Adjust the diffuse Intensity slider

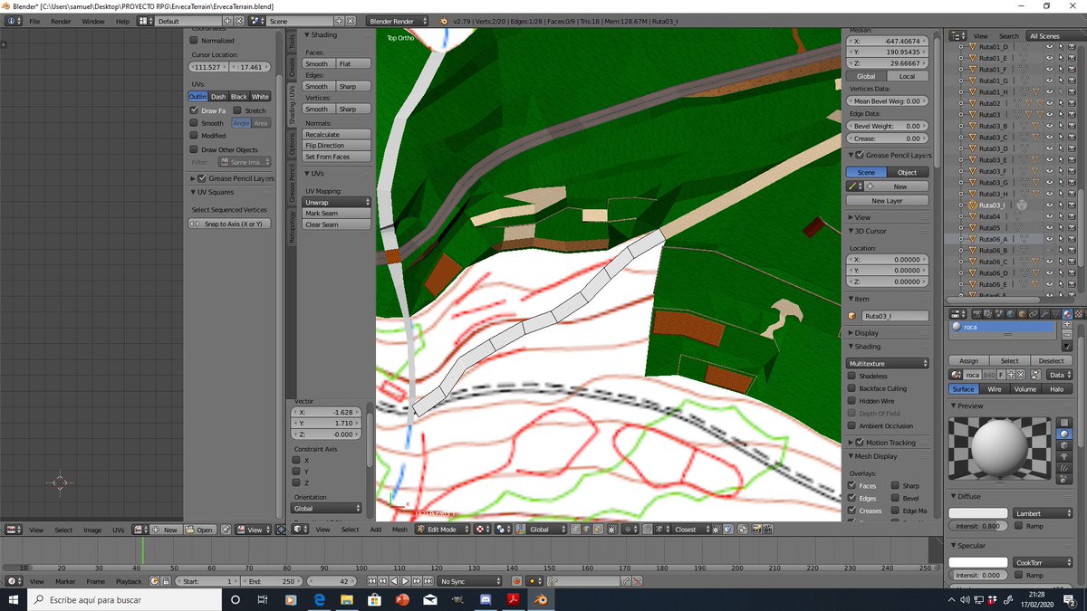pos(978,526)
